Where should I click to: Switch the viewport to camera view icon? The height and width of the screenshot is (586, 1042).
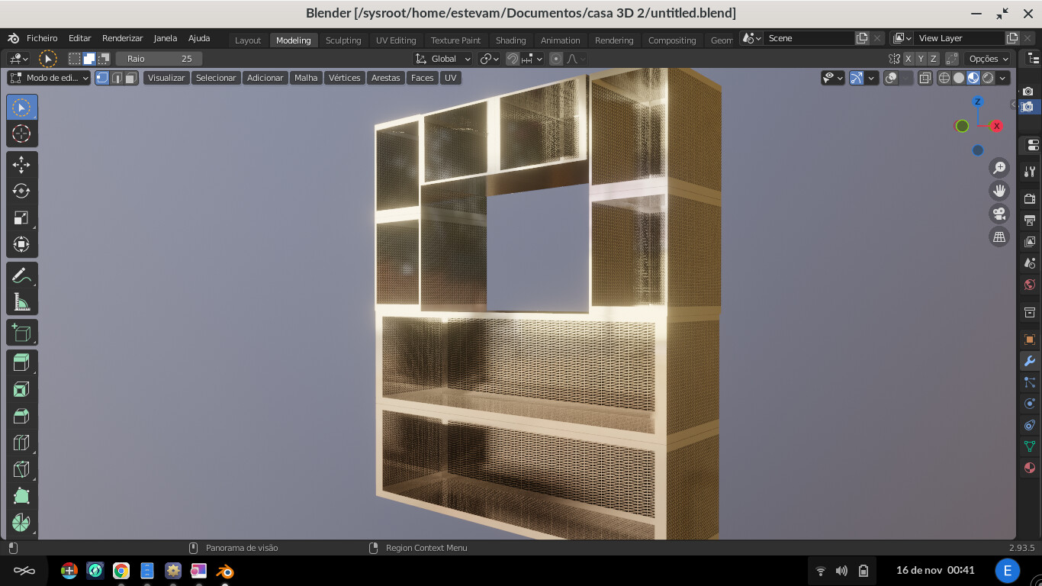pyautogui.click(x=999, y=214)
